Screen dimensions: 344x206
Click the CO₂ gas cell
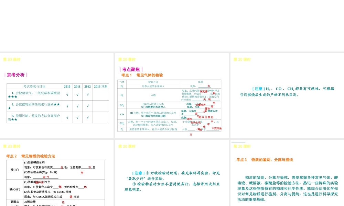[122, 105]
